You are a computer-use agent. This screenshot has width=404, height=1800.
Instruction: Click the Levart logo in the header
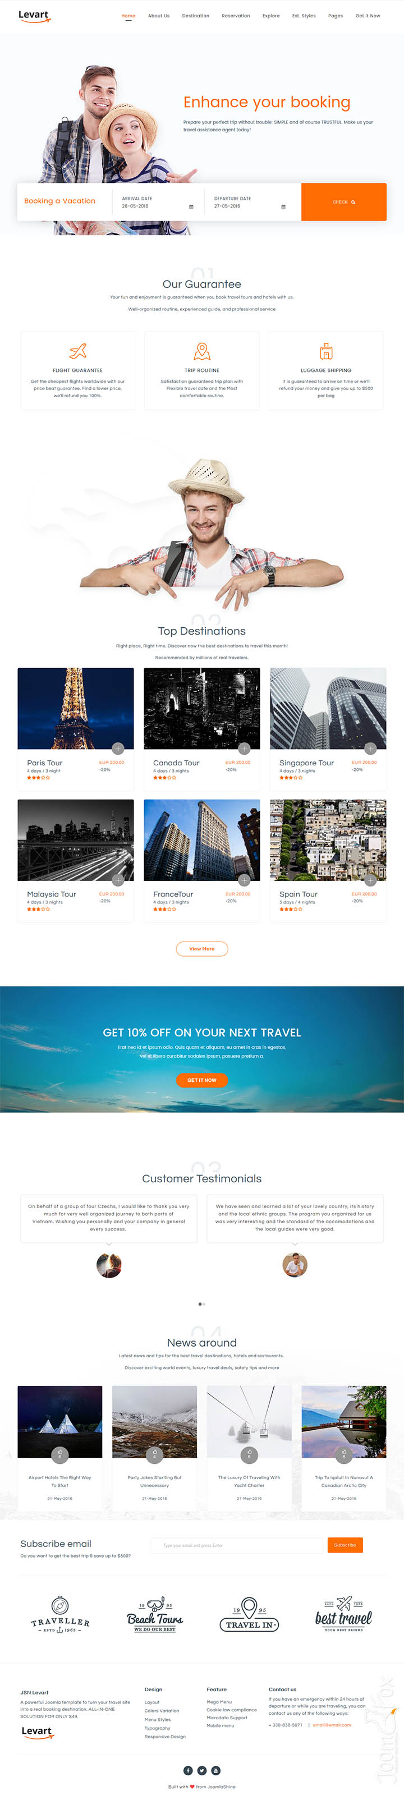click(35, 15)
